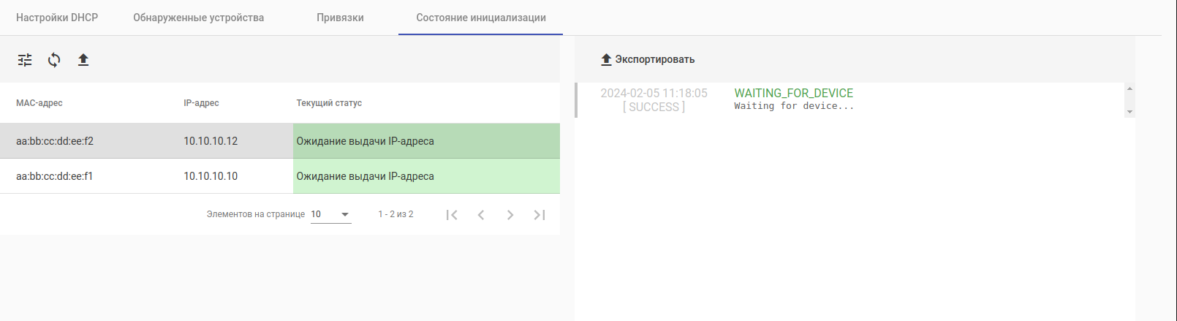Go to the first page
This screenshot has width=1177, height=321.
pos(452,215)
